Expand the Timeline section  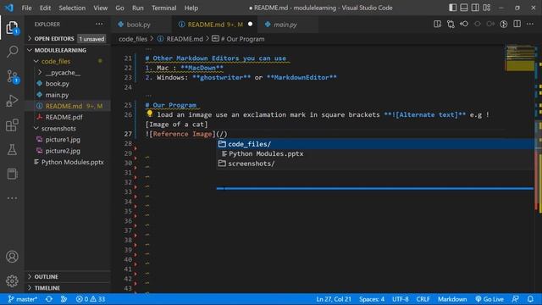[68, 288]
